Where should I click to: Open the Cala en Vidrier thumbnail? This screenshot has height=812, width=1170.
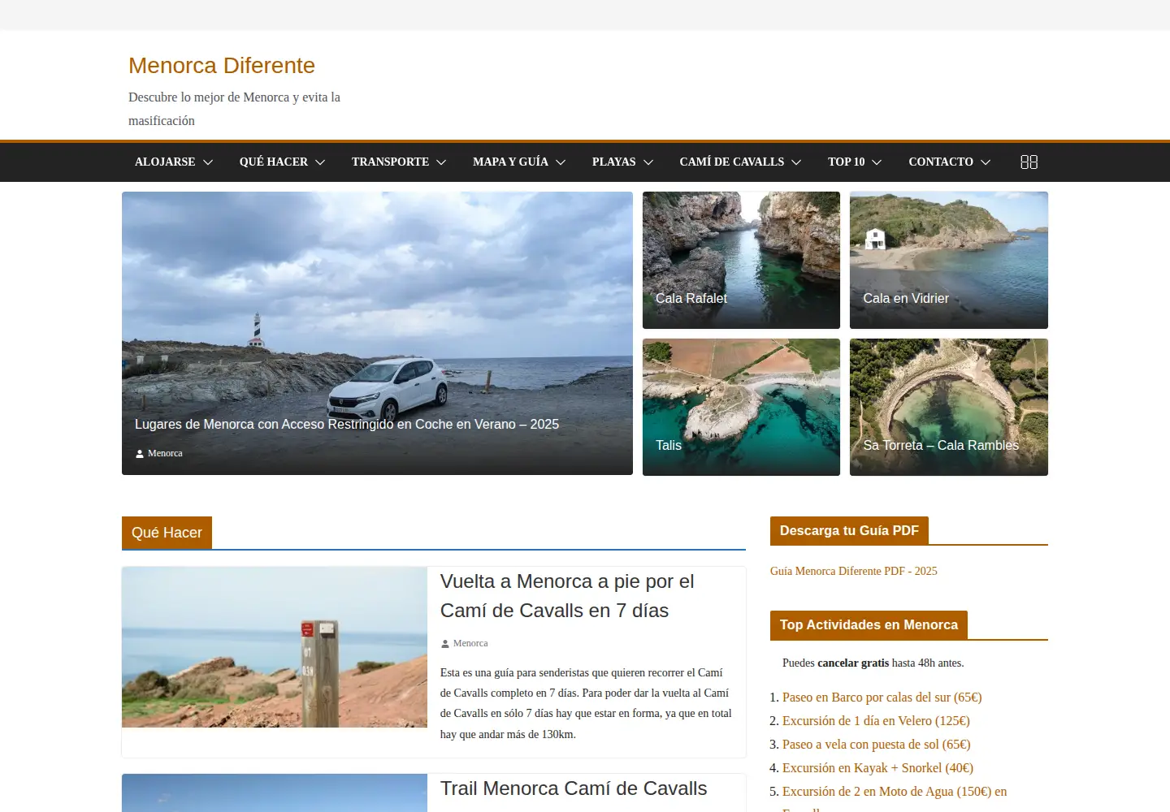coord(949,260)
